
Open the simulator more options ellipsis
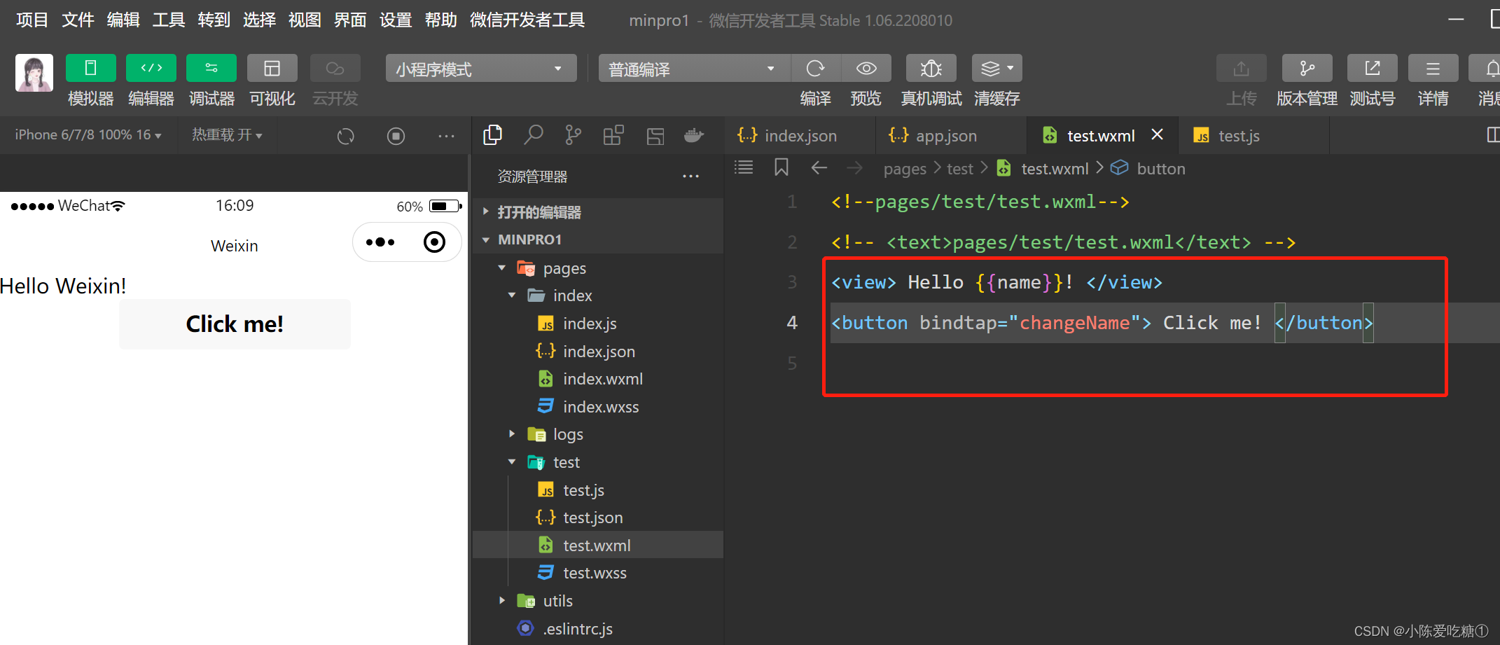click(446, 136)
